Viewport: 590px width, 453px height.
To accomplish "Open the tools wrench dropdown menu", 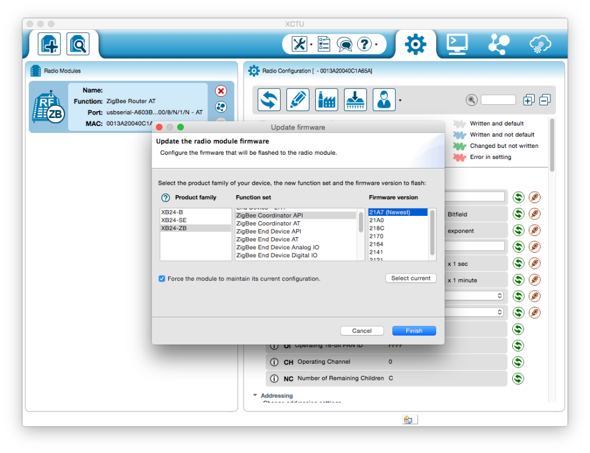I will click(x=302, y=44).
